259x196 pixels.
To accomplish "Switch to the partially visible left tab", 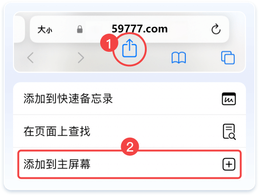I will pos(19,29).
